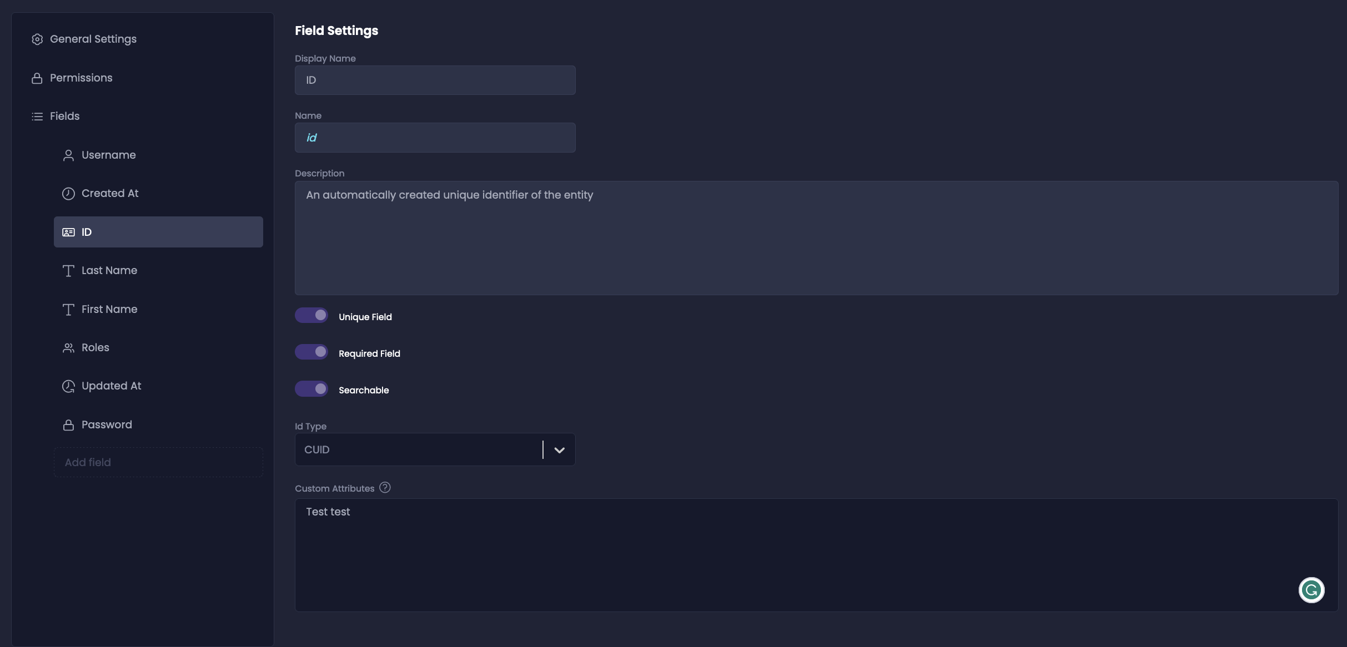Image resolution: width=1347 pixels, height=647 pixels.
Task: Disable the Searchable toggle
Action: tap(311, 388)
